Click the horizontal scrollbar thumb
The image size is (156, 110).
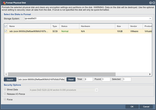[62, 74]
